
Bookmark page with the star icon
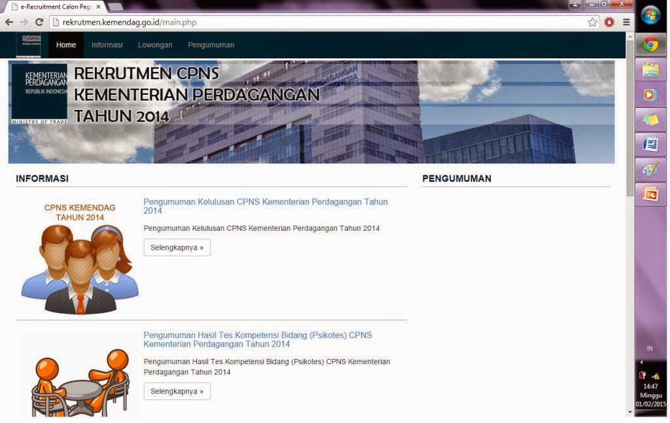click(x=592, y=22)
